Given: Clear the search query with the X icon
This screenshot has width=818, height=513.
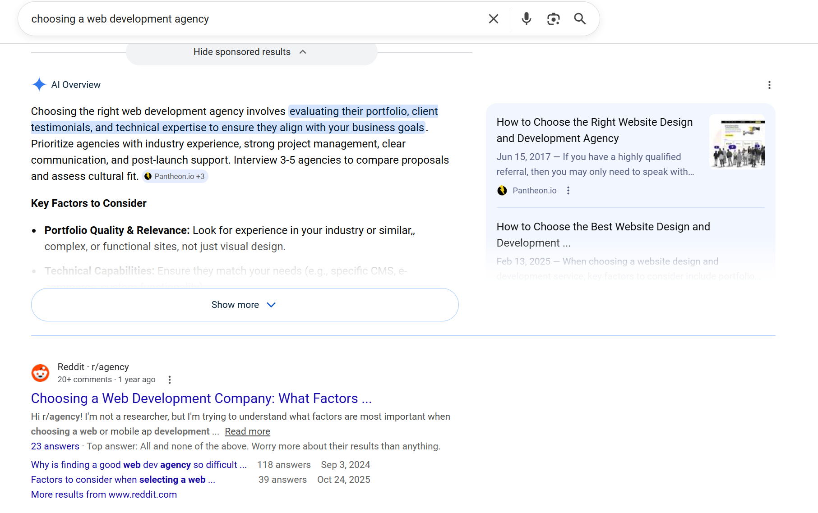Looking at the screenshot, I should (493, 19).
